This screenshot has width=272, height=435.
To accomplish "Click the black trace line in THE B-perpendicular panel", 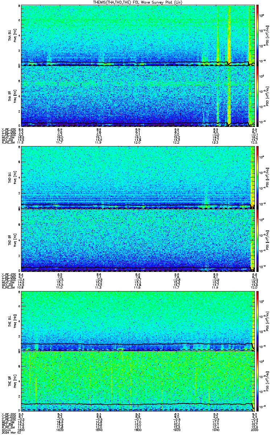I will coord(138,344).
